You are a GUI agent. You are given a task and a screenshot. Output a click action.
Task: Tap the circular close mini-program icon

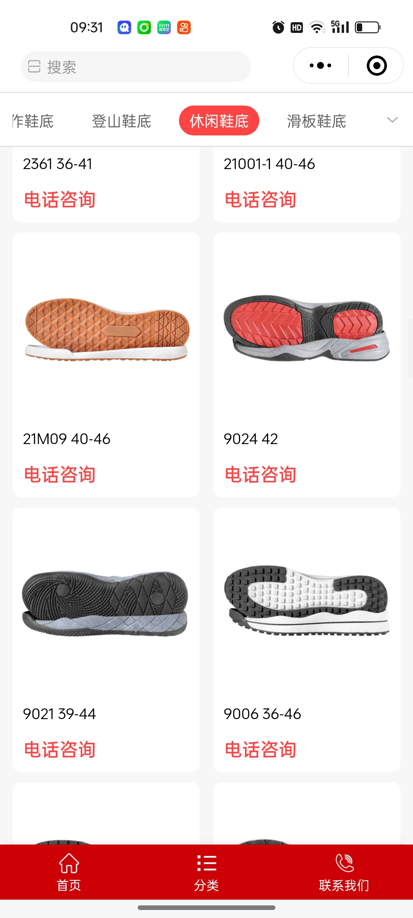[377, 66]
